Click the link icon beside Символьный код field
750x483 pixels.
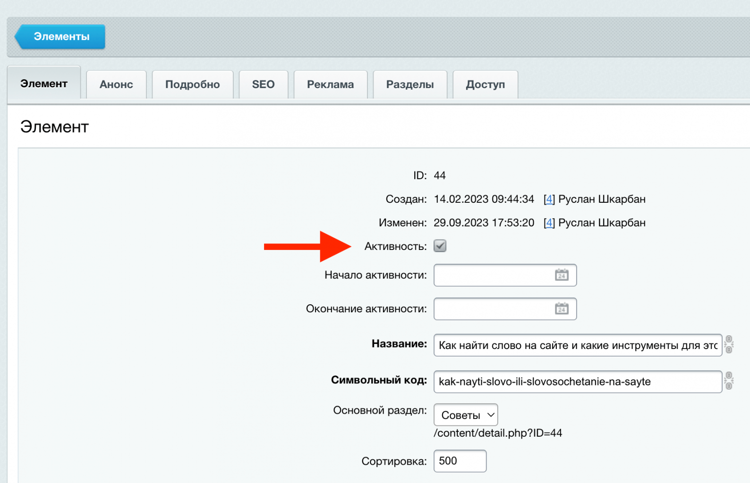point(729,381)
